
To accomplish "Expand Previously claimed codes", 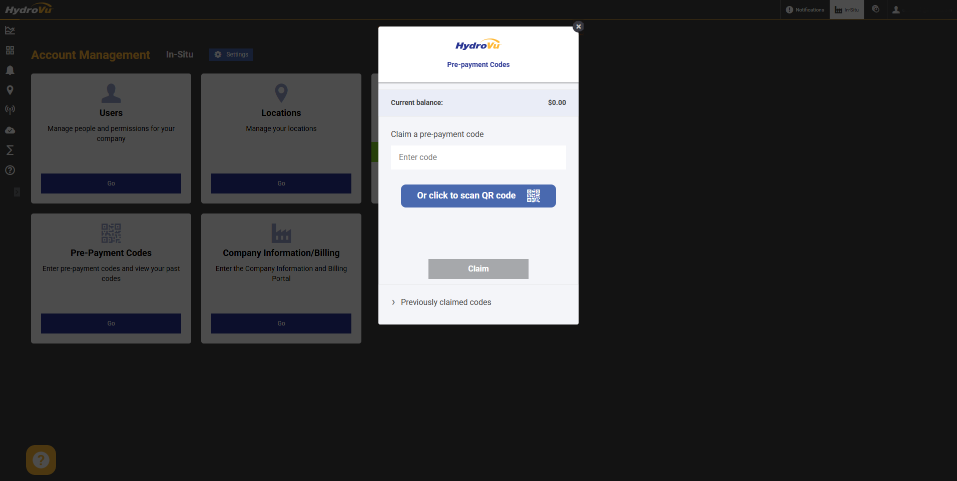I will coord(441,302).
